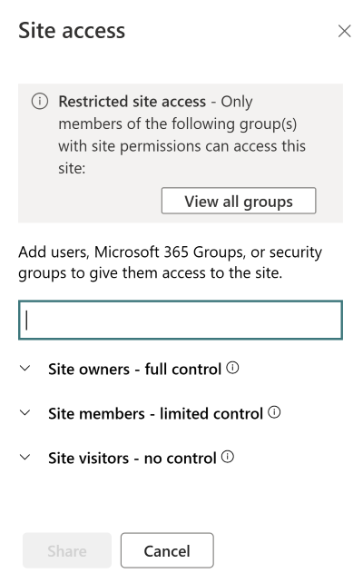This screenshot has height=583, width=363.
Task: Select the Site owners - full control label
Action: pyautogui.click(x=134, y=370)
